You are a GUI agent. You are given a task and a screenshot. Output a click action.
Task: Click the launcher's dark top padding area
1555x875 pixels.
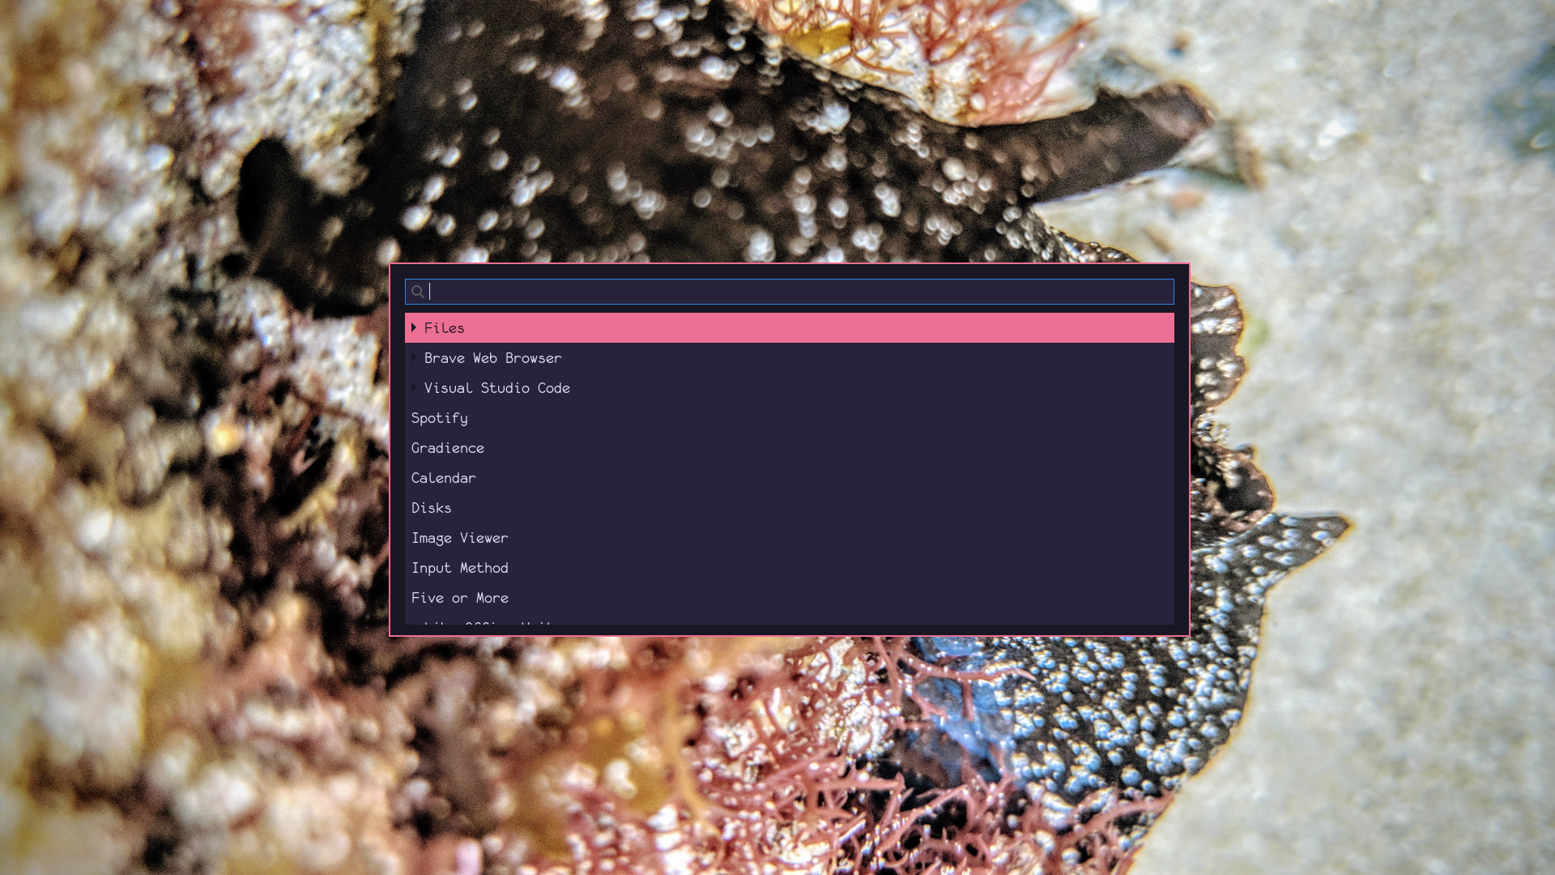(790, 271)
